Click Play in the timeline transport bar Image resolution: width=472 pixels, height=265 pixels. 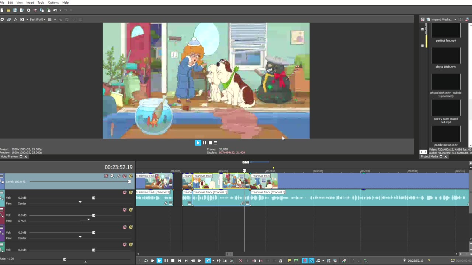coord(159,261)
